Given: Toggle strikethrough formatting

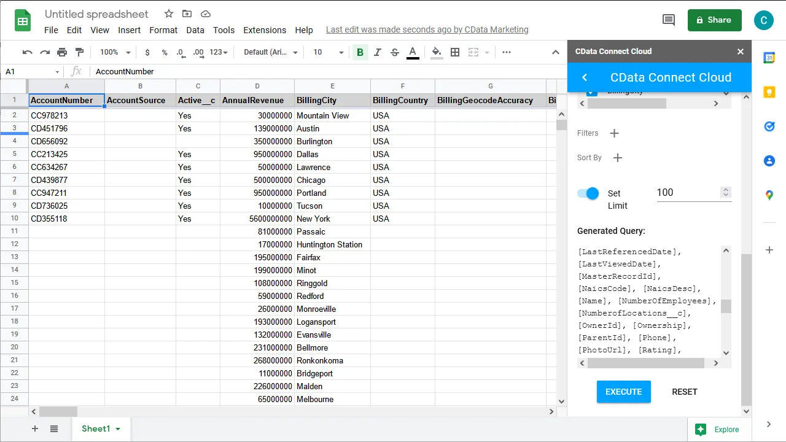Looking at the screenshot, I should pos(395,52).
